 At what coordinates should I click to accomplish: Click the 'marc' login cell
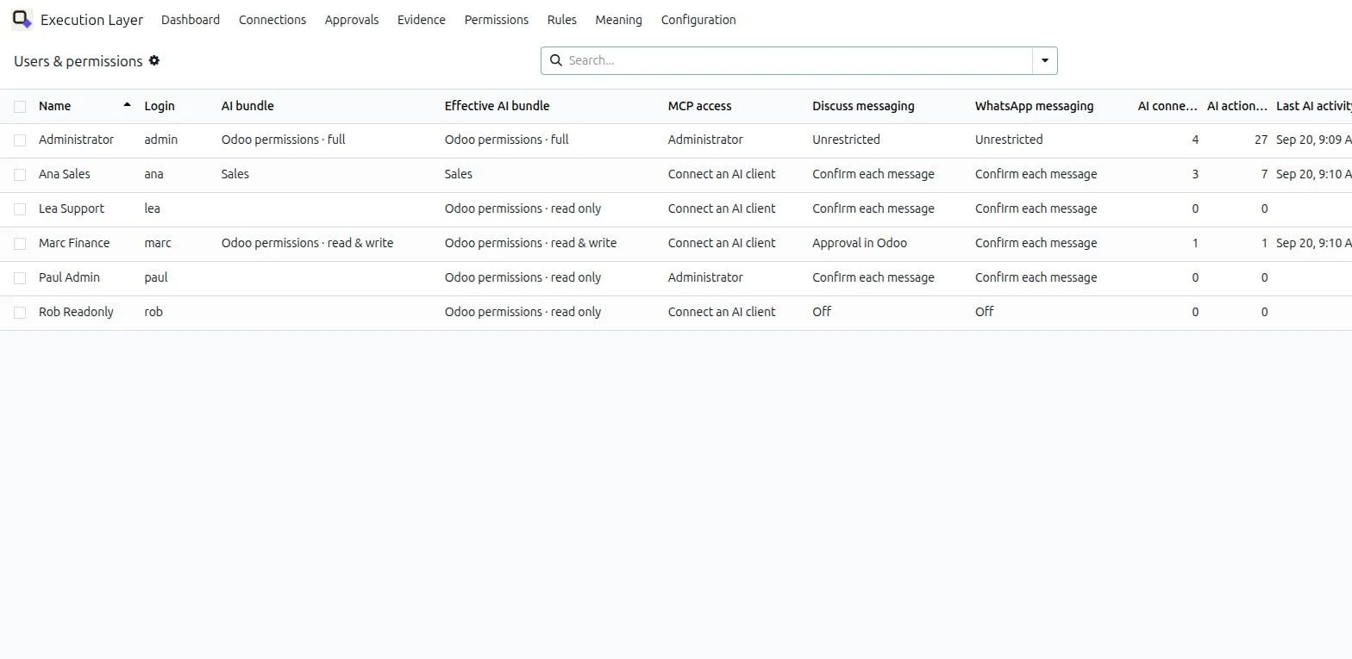pyautogui.click(x=158, y=243)
